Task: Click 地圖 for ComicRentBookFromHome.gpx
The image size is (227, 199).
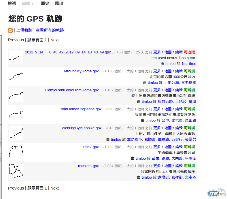Action: click(x=168, y=90)
